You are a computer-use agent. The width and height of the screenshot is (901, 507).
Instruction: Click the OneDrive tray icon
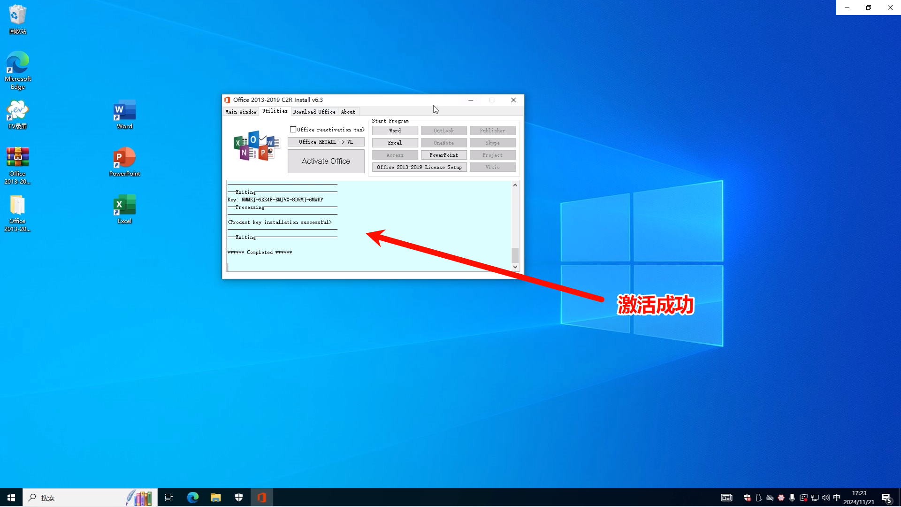click(x=770, y=498)
